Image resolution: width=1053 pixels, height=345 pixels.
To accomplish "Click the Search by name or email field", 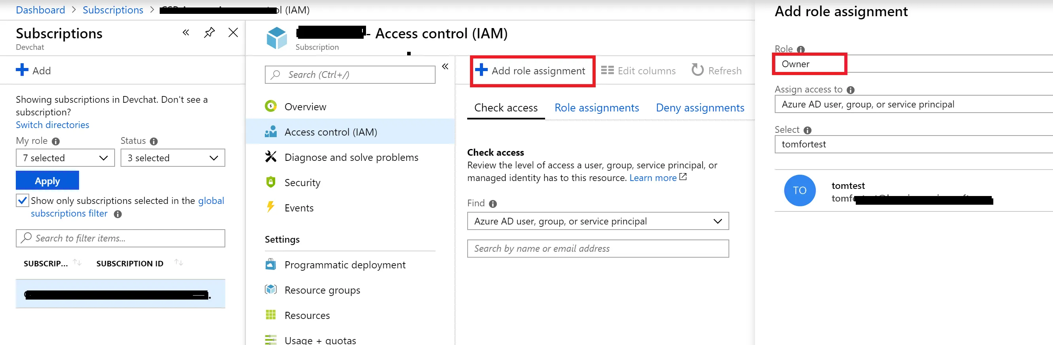I will [x=598, y=249].
